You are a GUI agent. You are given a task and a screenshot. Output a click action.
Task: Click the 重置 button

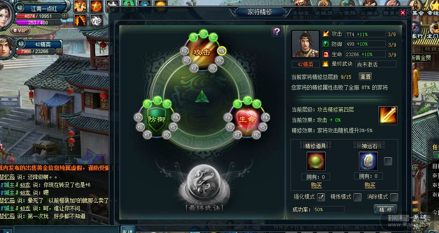tap(365, 77)
